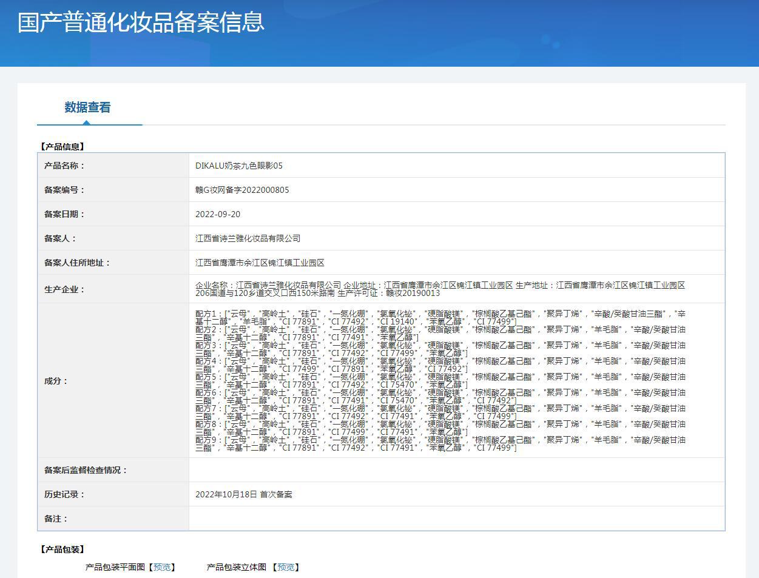Click the filing number 赣G妆网备字2022000805
This screenshot has width=759, height=578.
tap(242, 190)
